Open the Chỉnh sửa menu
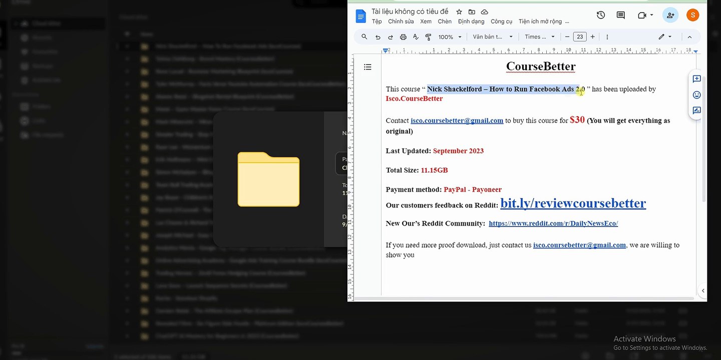 tap(401, 21)
